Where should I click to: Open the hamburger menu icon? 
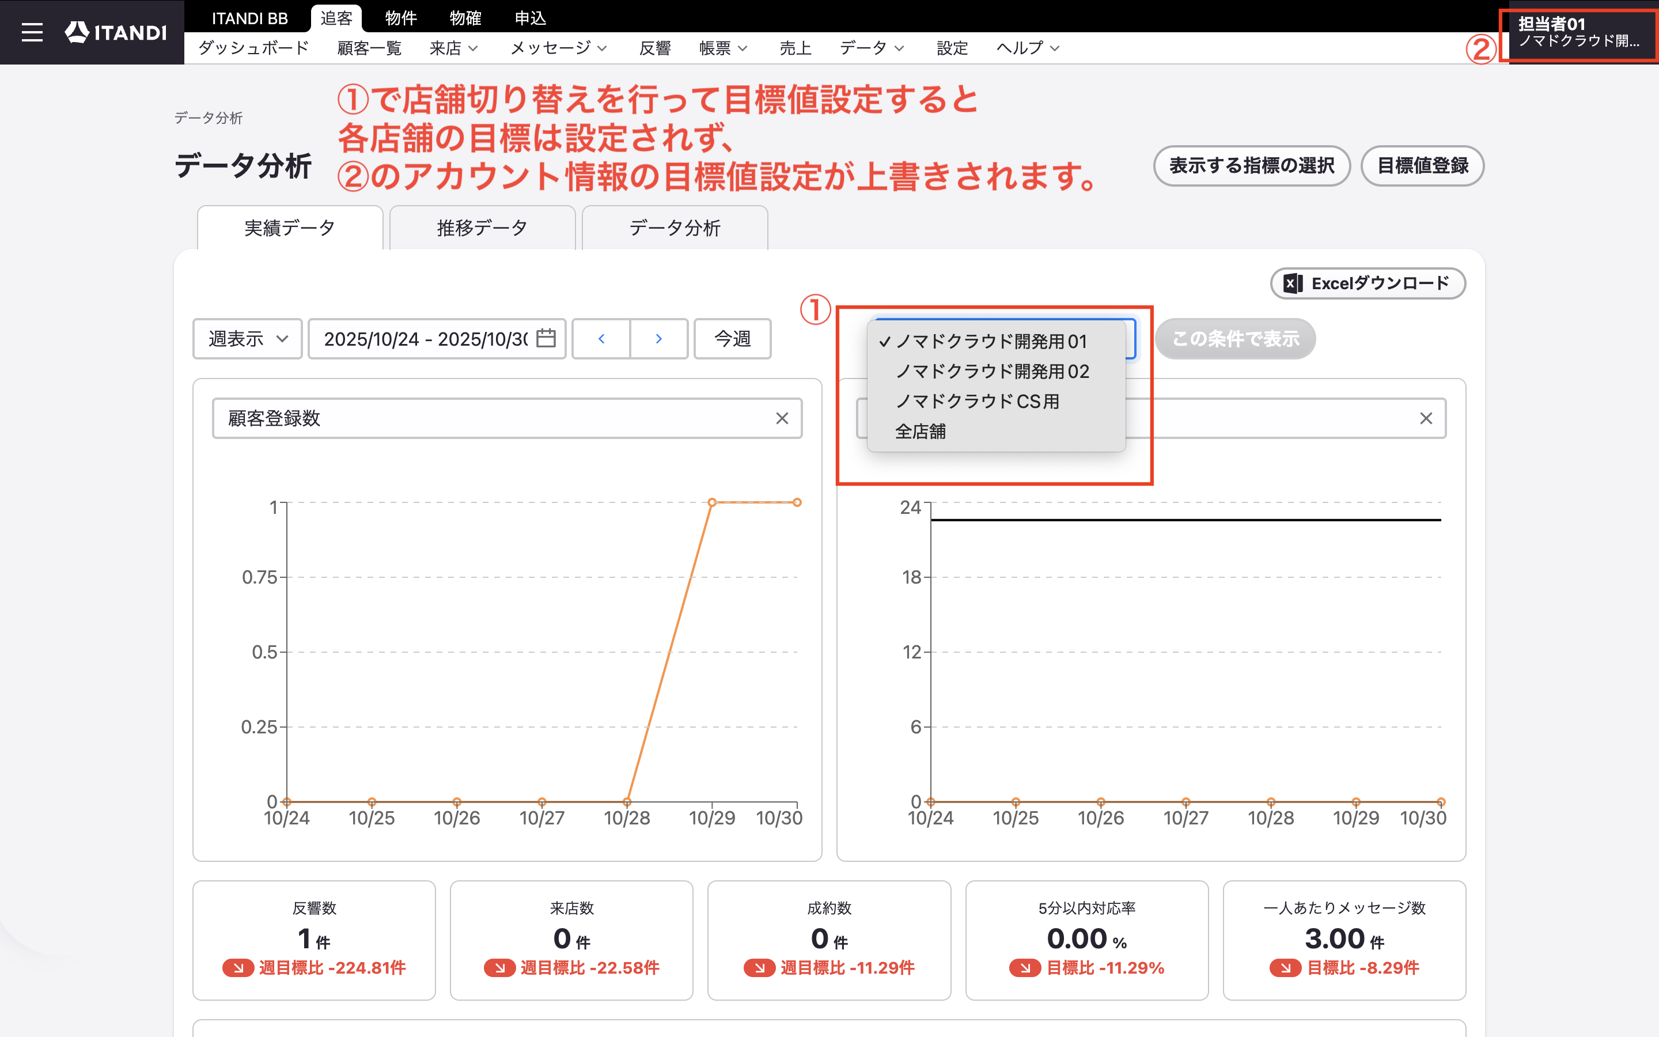pyautogui.click(x=32, y=32)
